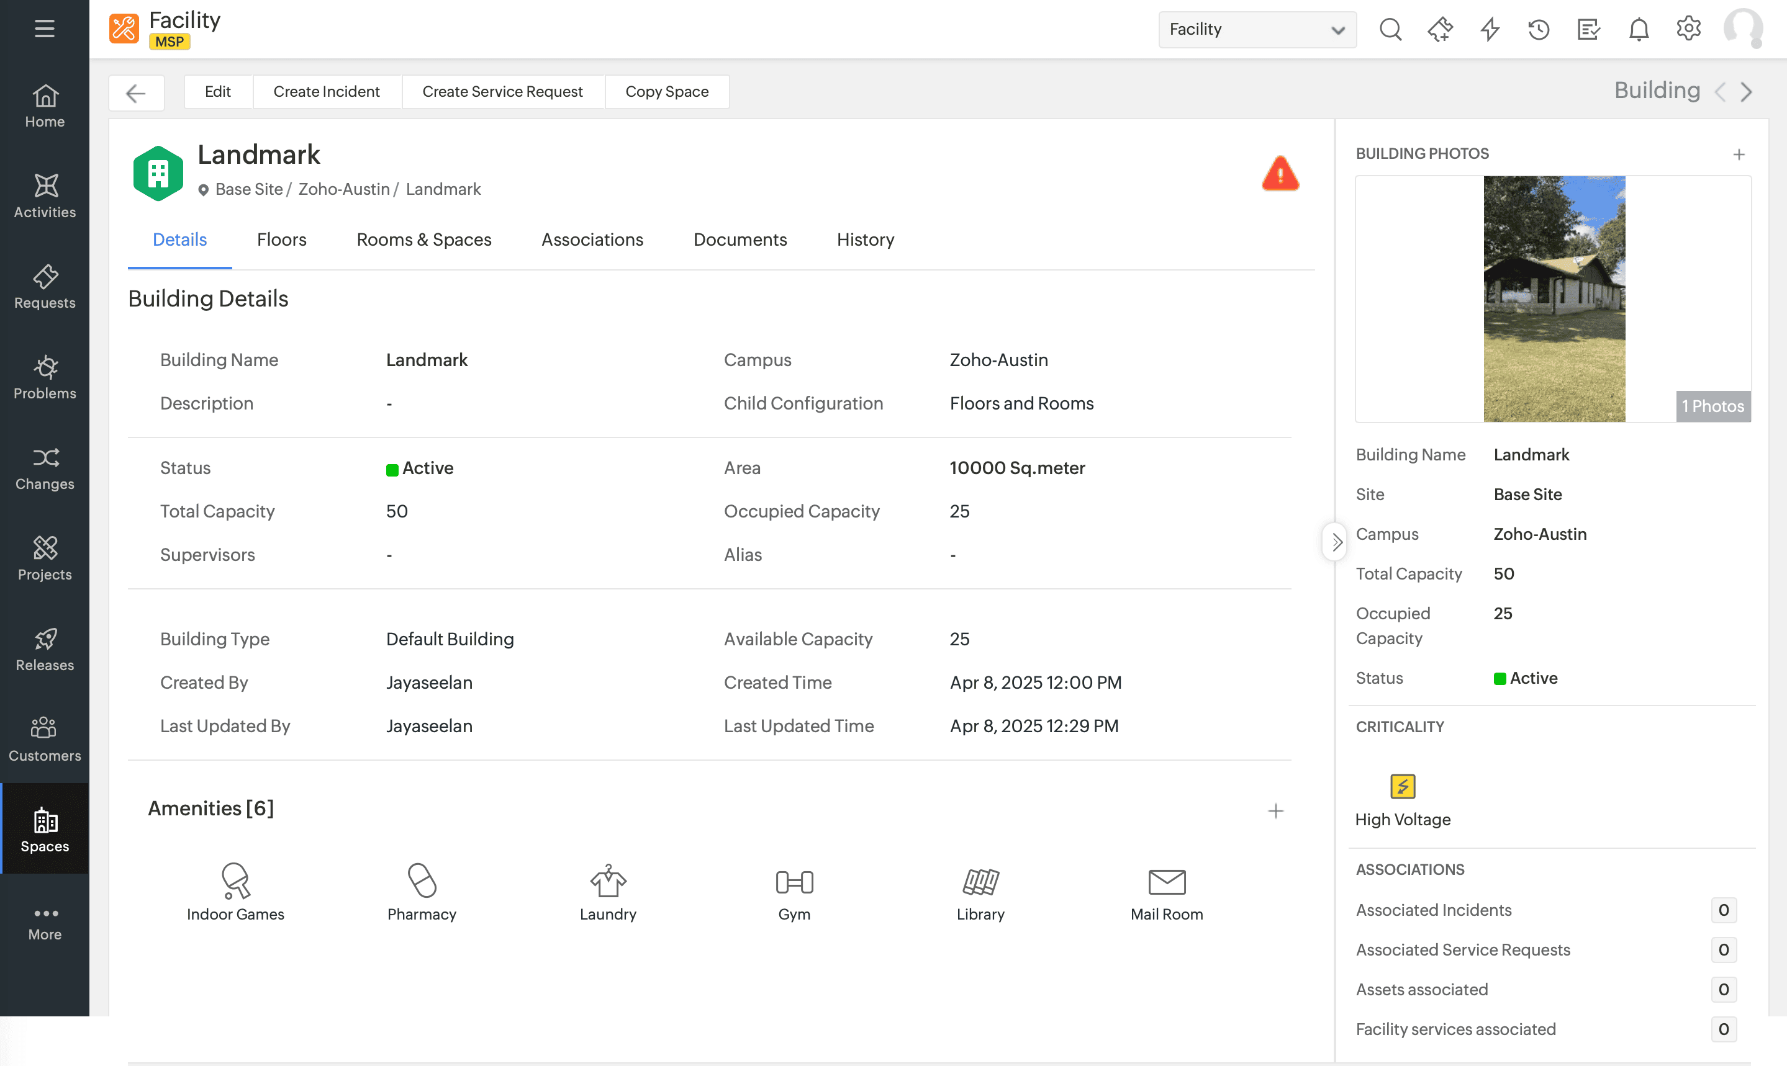
Task: Click the back arrow button
Action: tap(136, 92)
